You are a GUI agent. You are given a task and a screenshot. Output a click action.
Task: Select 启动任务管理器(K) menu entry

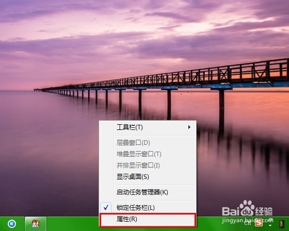(148, 192)
